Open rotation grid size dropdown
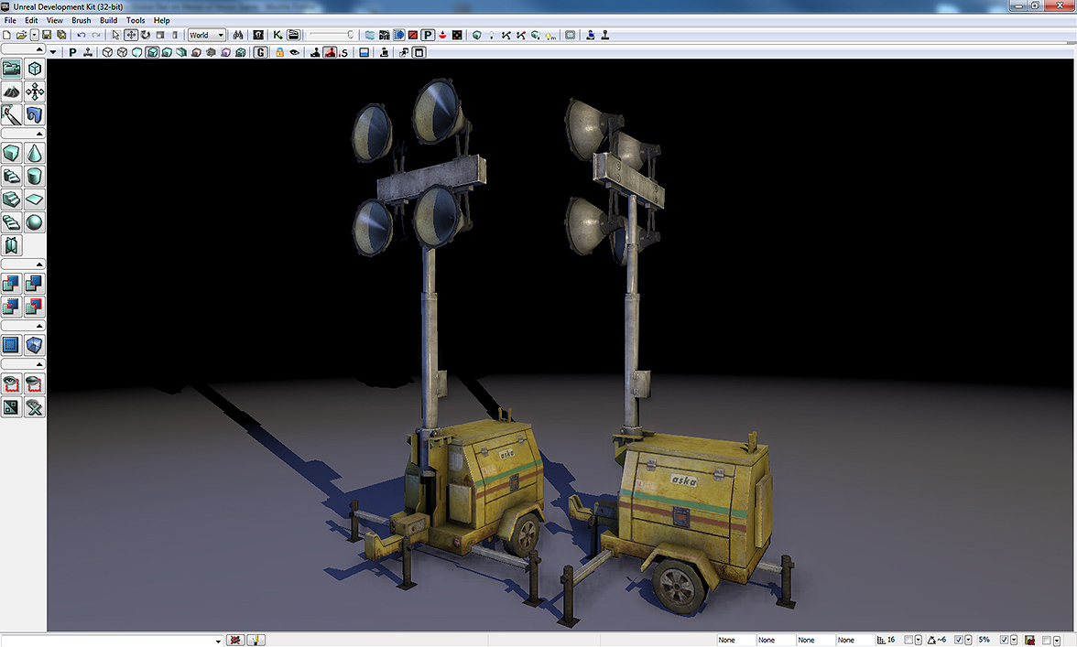The width and height of the screenshot is (1077, 647). pos(968,640)
